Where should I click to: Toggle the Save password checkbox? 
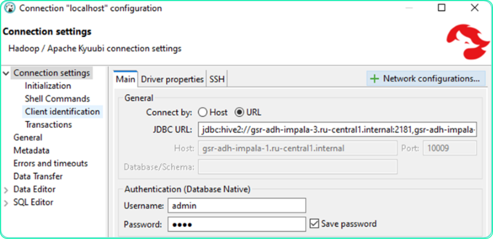[314, 224]
